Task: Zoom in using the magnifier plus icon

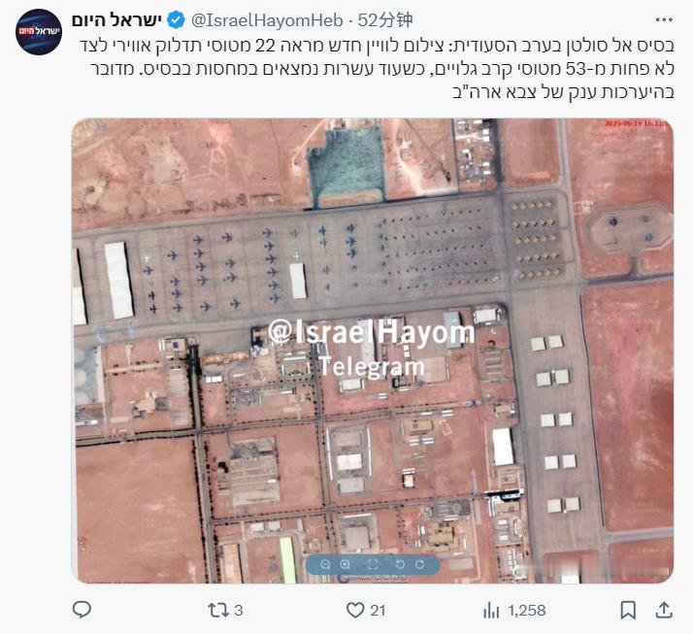Action: point(346,565)
